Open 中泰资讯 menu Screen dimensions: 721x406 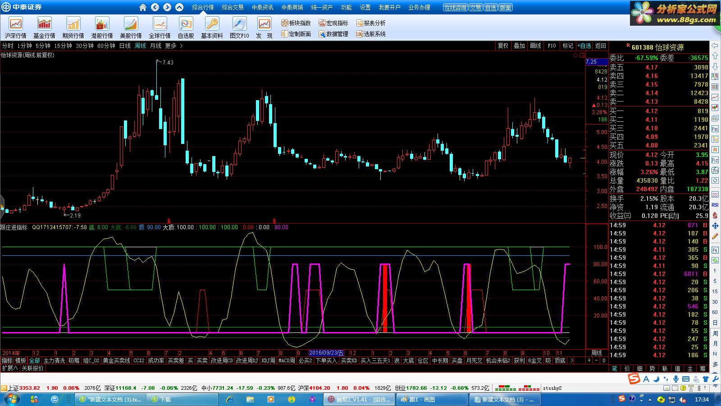[262, 7]
